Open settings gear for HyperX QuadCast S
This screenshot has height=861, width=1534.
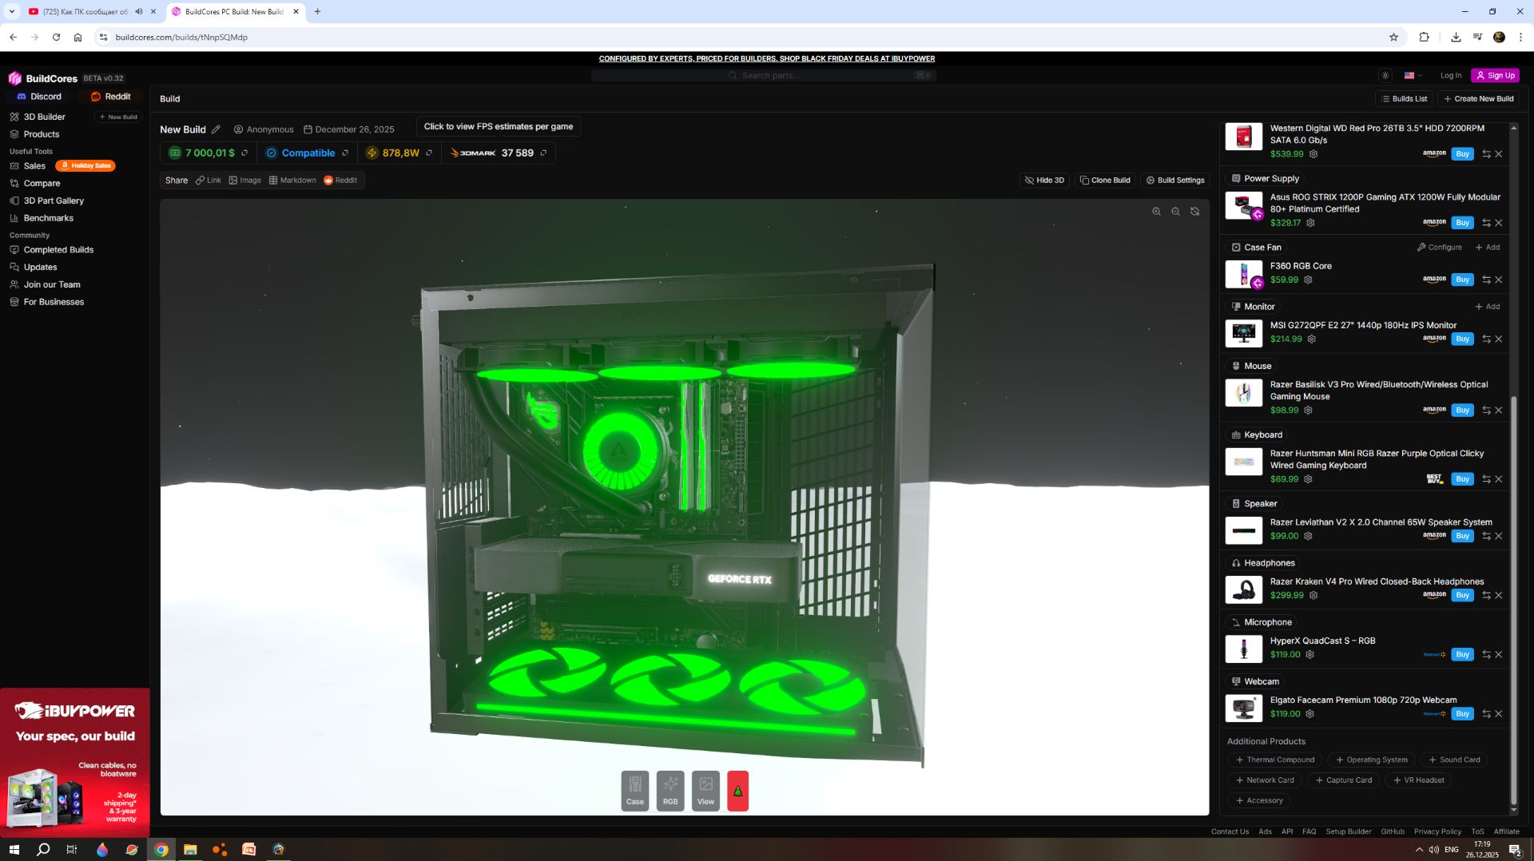tap(1309, 655)
